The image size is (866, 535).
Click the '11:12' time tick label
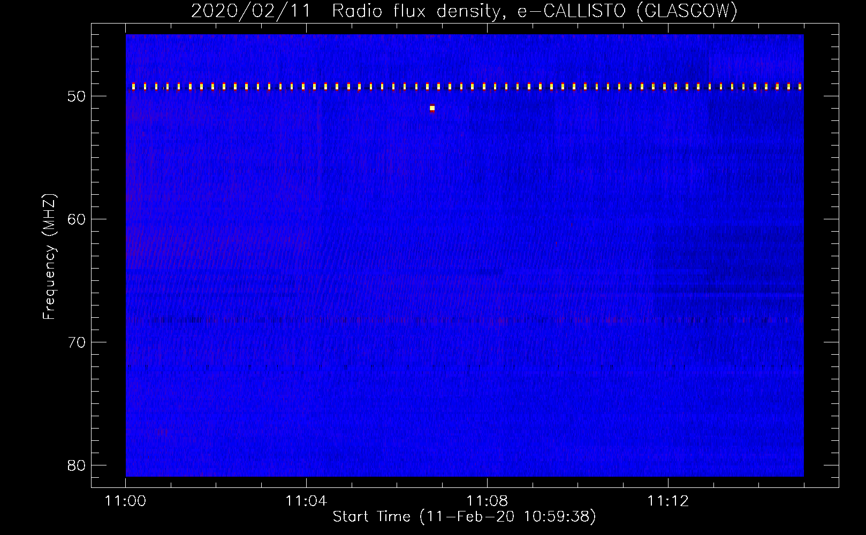pyautogui.click(x=667, y=501)
